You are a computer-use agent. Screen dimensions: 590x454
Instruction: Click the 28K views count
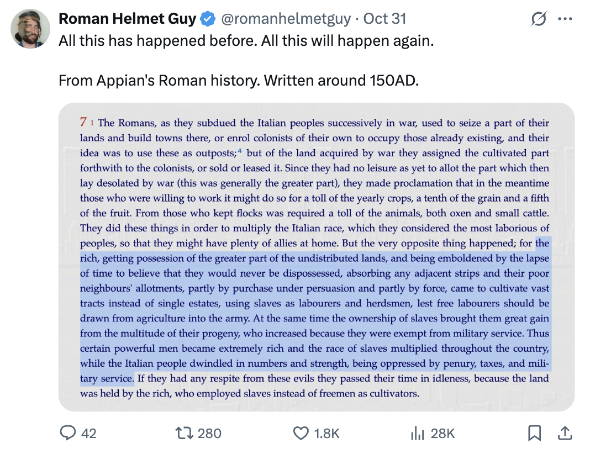click(442, 434)
